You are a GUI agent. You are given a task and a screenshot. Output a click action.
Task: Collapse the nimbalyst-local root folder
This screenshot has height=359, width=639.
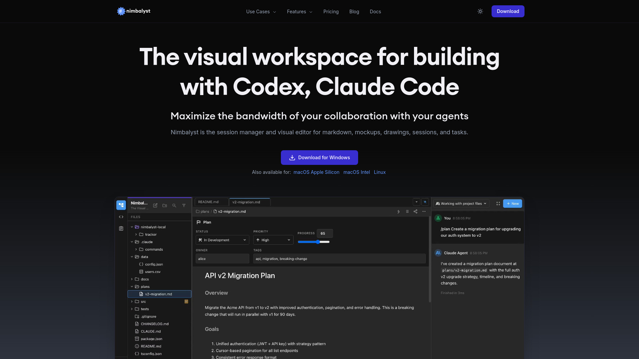[132, 227]
